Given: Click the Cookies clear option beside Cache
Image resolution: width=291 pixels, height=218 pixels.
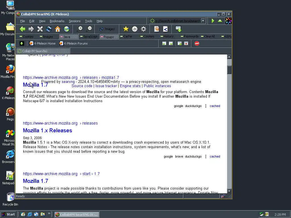Looking at the screenshot, I should [x=147, y=36].
